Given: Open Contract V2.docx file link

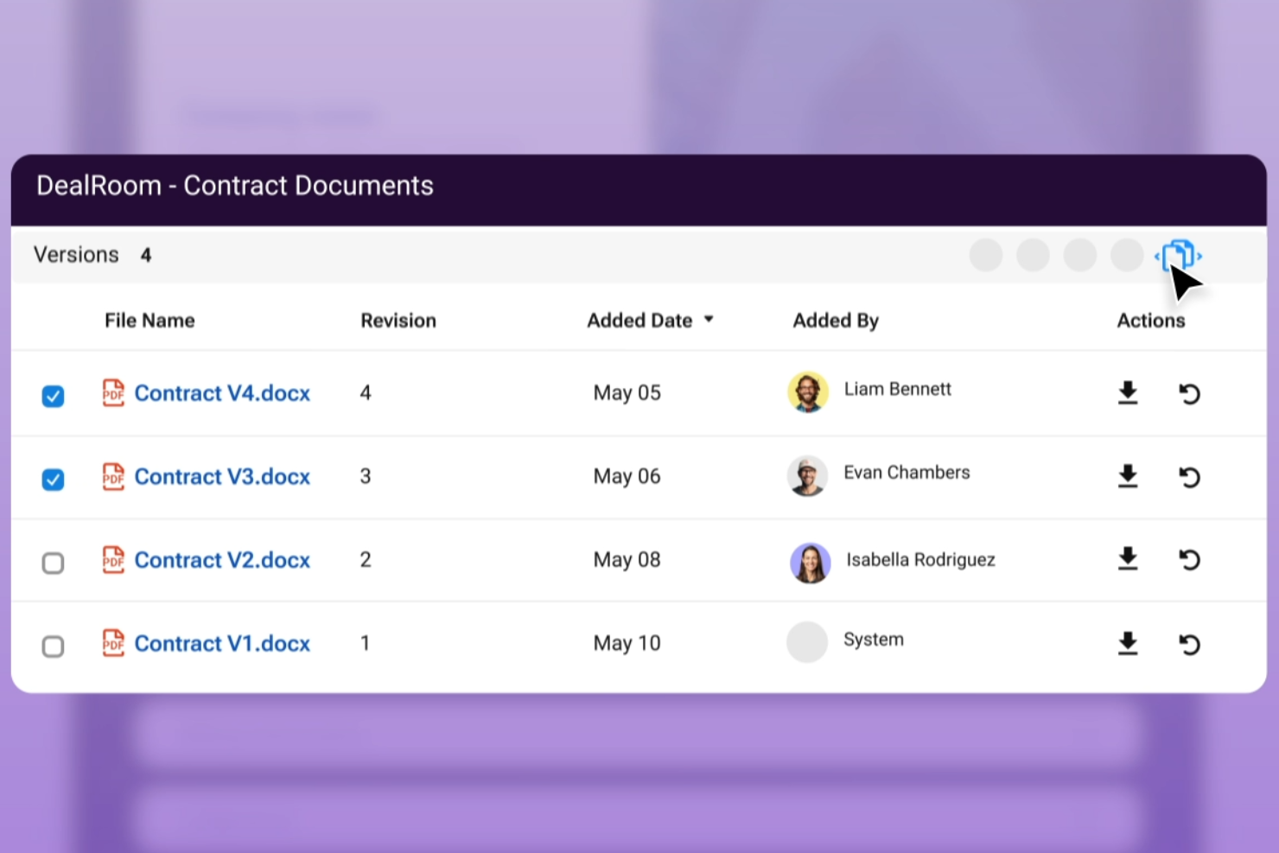Looking at the screenshot, I should click(x=221, y=560).
